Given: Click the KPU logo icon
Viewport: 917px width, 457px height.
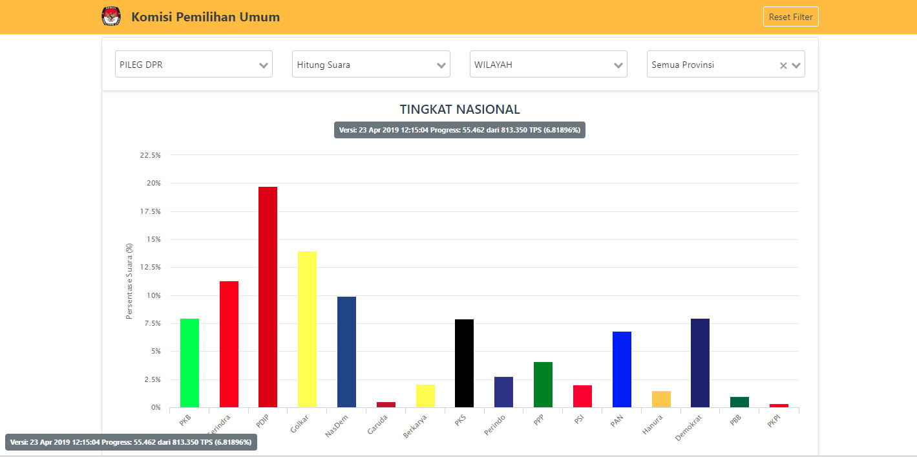Looking at the screenshot, I should click(111, 17).
